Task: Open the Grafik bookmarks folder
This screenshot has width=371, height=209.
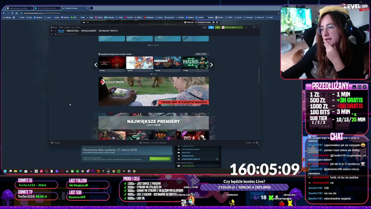Action: tap(120, 17)
